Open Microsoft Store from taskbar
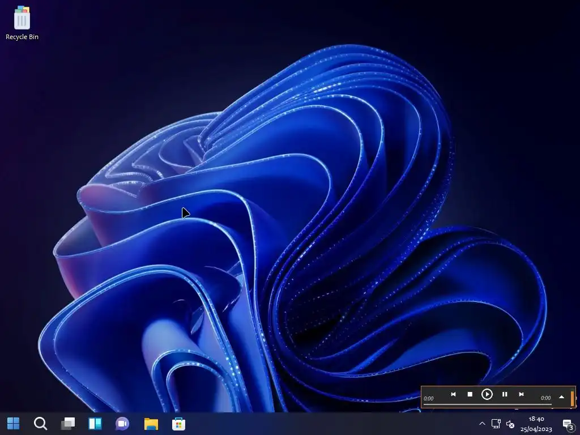Image resolution: width=580 pixels, height=435 pixels. coord(178,424)
